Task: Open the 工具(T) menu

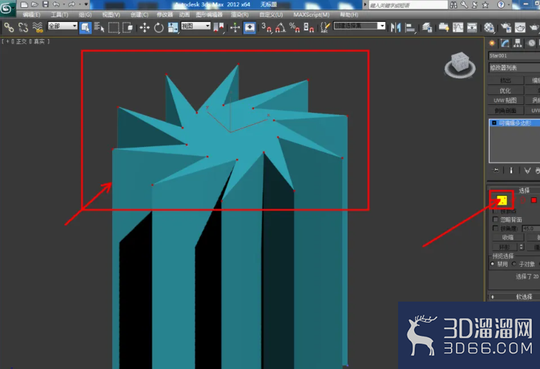Action: pos(60,14)
